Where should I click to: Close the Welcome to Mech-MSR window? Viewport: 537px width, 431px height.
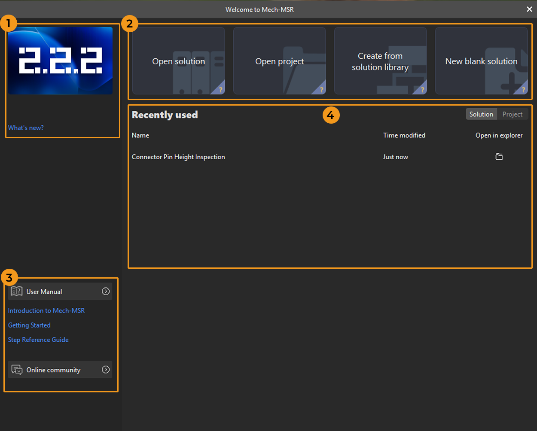(529, 9)
